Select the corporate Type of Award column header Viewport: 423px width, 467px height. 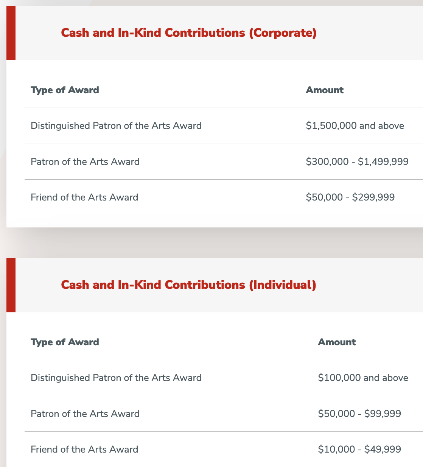[65, 90]
